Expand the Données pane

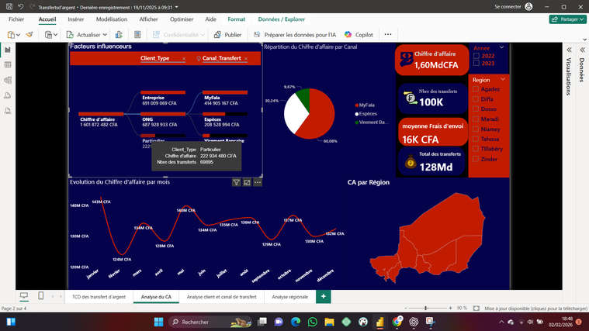[582, 50]
